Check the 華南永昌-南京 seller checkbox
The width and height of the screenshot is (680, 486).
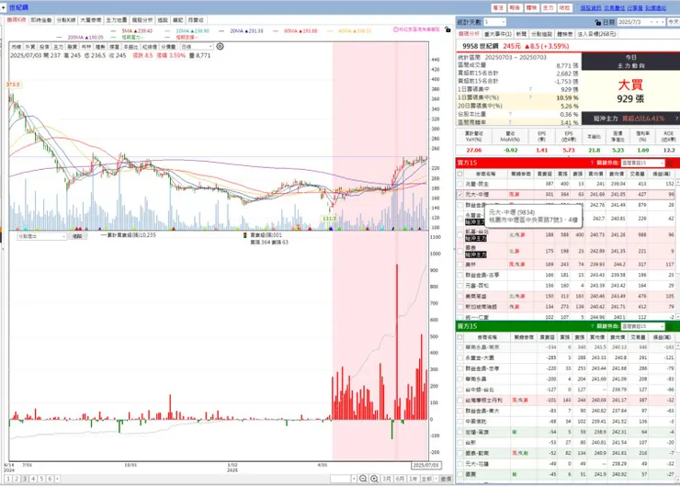tap(459, 347)
